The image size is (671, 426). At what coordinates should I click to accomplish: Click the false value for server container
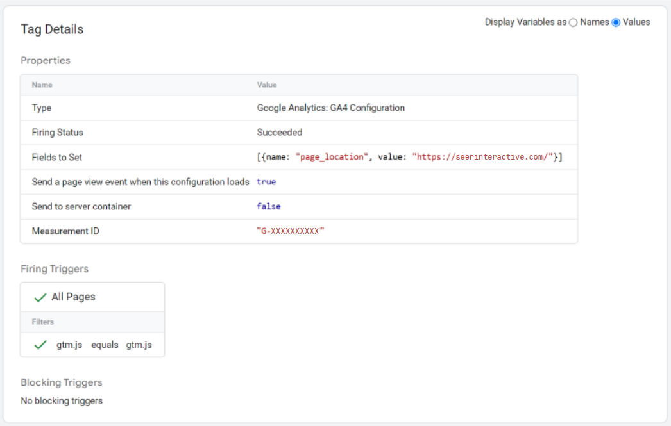269,206
